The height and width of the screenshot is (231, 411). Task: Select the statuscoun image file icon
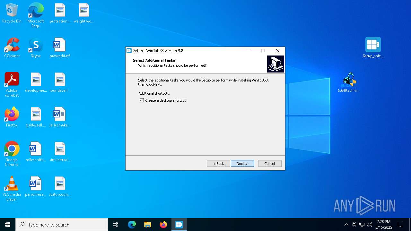60,187
